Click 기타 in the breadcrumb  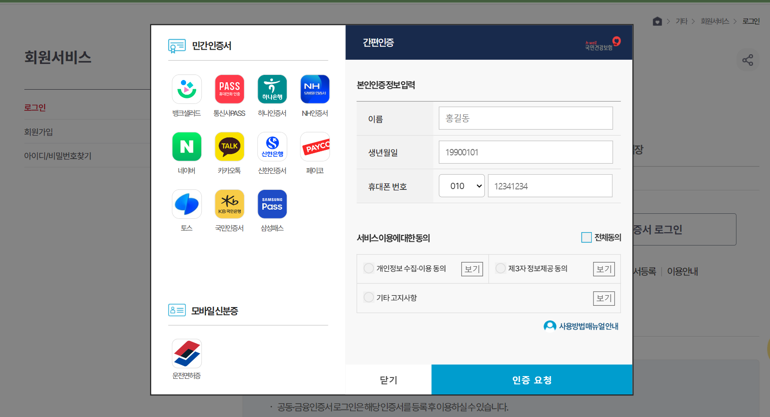tap(681, 21)
